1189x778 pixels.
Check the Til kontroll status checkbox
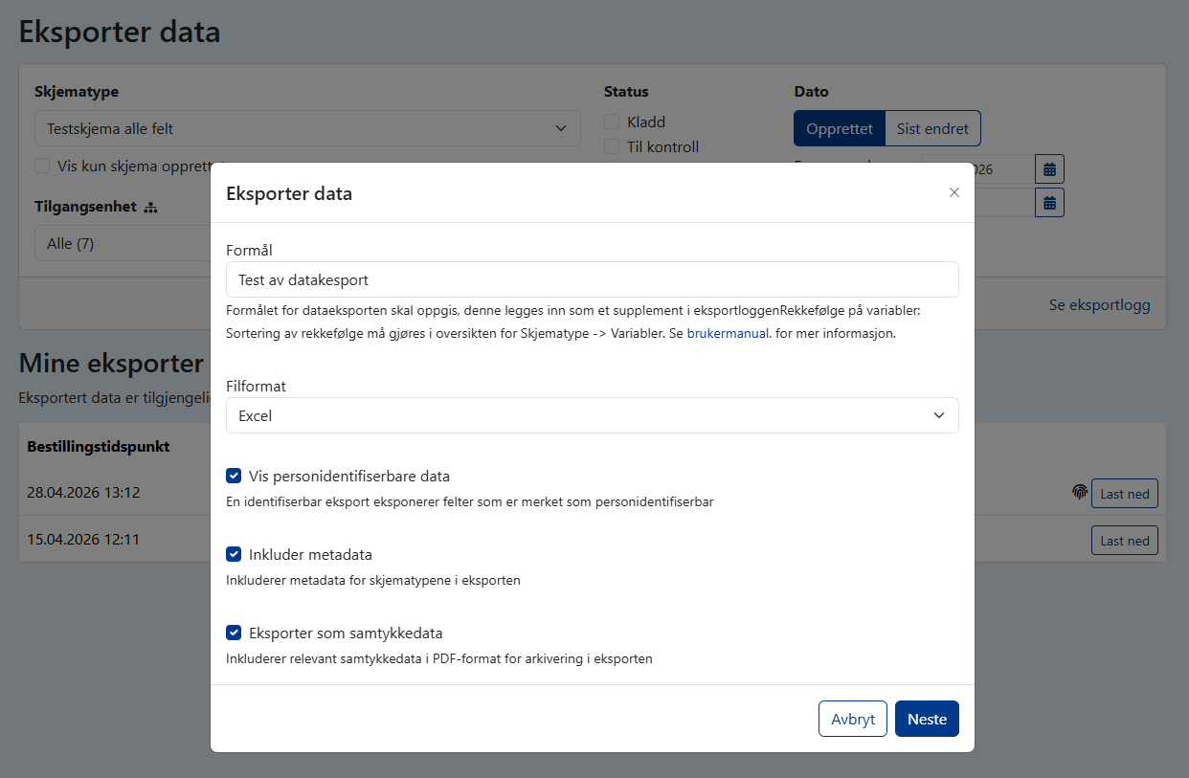point(611,146)
